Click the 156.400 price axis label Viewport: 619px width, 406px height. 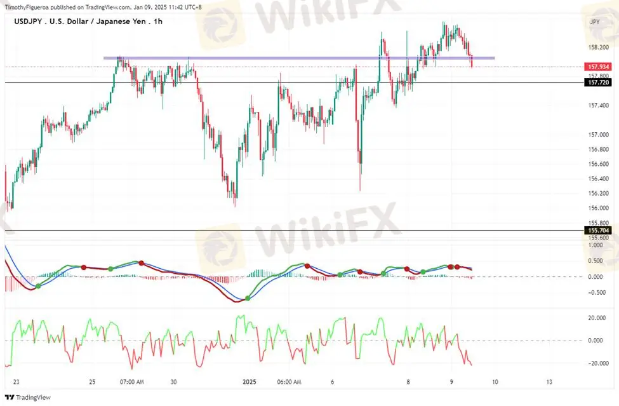(599, 179)
